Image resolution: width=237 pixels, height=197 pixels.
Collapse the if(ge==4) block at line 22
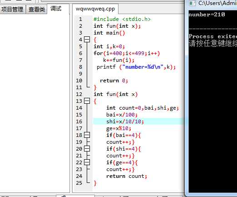tap(87, 162)
